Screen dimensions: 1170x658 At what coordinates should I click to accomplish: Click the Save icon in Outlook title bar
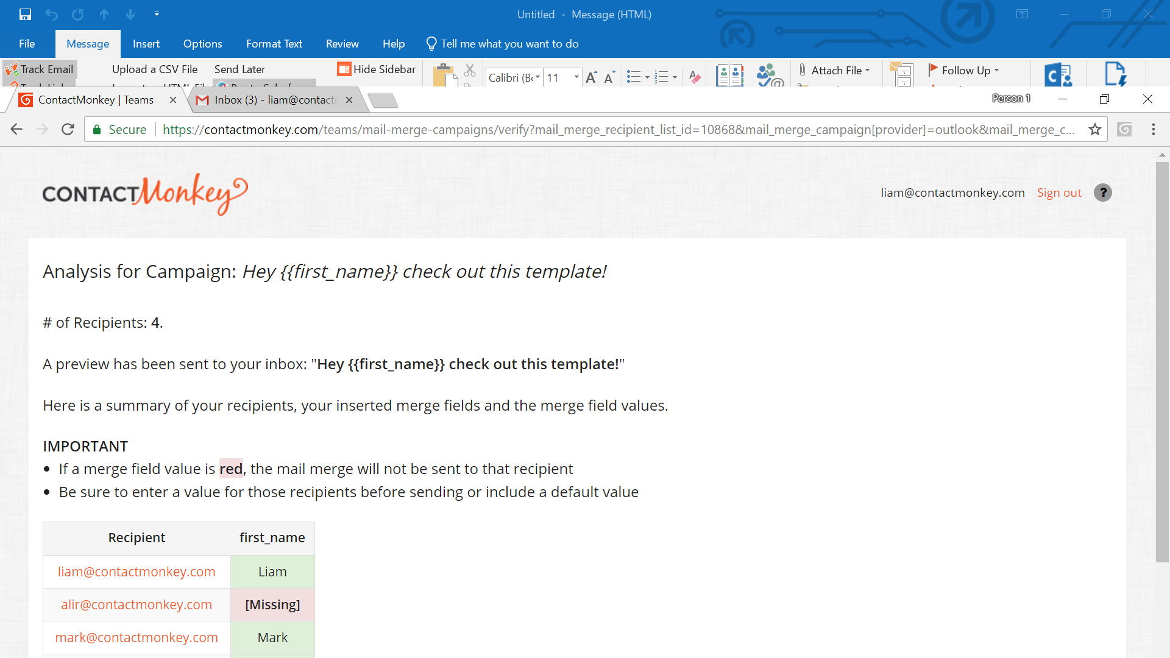point(25,14)
